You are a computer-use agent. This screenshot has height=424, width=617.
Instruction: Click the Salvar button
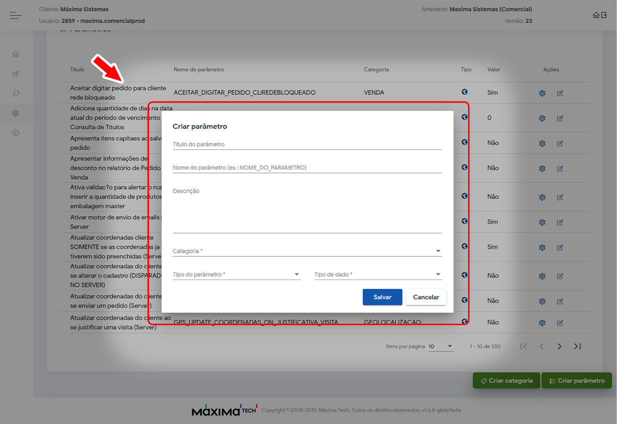[x=382, y=297]
